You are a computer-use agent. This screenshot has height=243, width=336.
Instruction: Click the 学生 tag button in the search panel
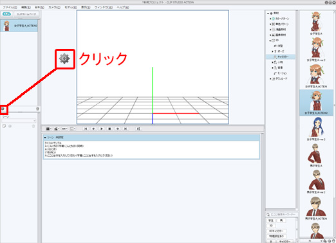(x=271, y=221)
